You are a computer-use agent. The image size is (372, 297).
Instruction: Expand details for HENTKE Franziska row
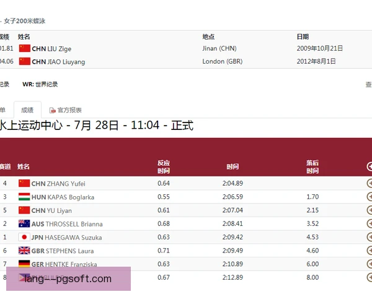point(370,264)
